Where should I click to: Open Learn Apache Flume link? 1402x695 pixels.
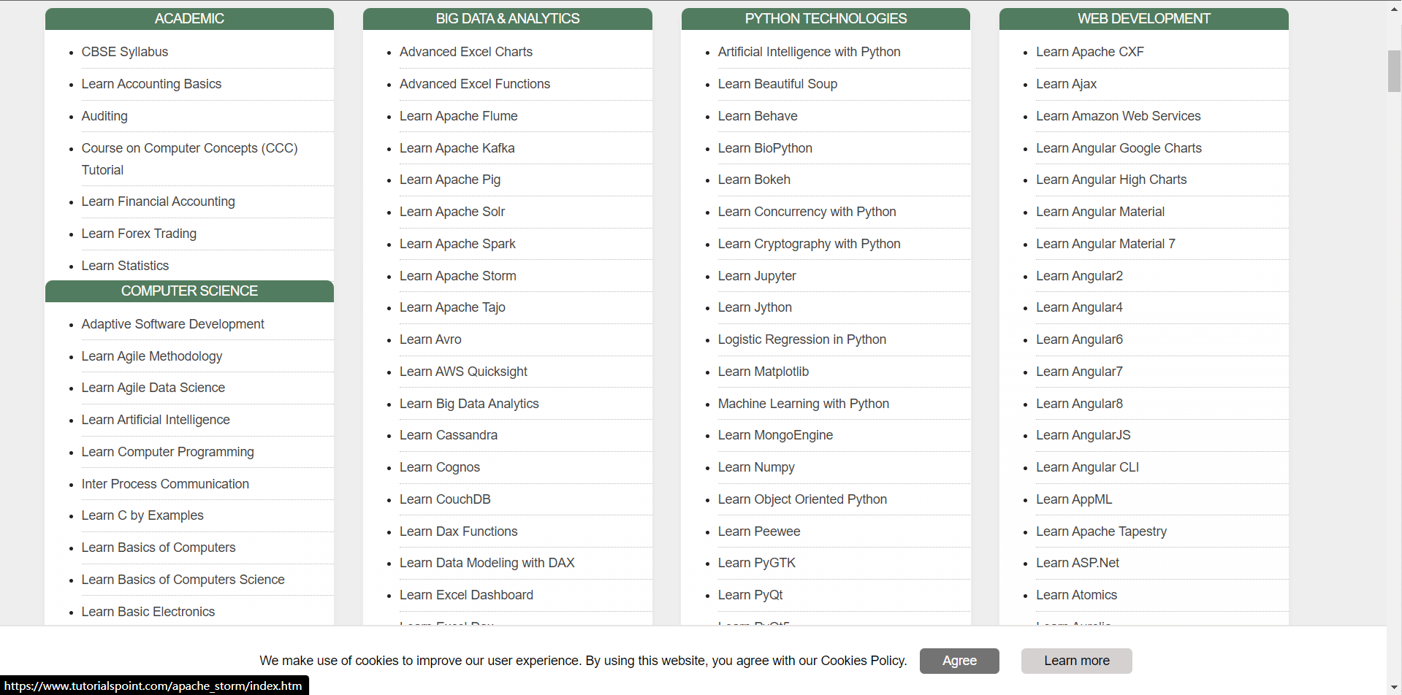tap(459, 116)
